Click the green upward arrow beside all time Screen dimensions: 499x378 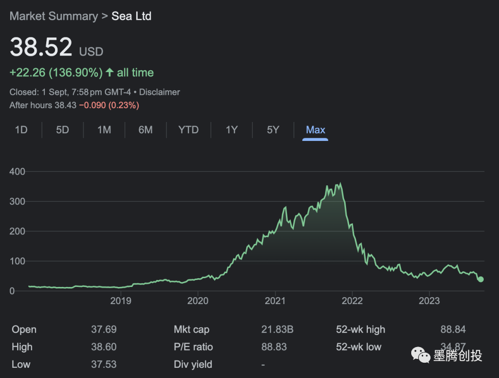(x=110, y=73)
